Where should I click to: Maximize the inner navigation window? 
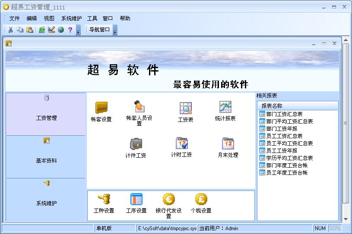pyautogui.click(x=324, y=44)
